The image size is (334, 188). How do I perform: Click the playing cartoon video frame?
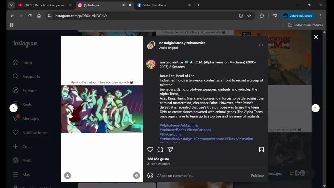coord(102,109)
